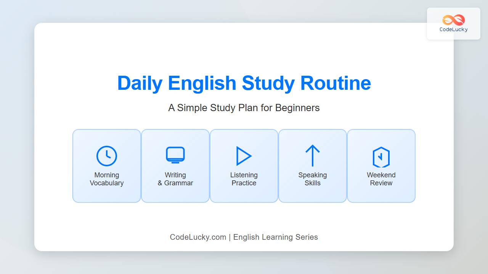Click the word Daily in the title
488x274 pixels.
pyautogui.click(x=140, y=83)
